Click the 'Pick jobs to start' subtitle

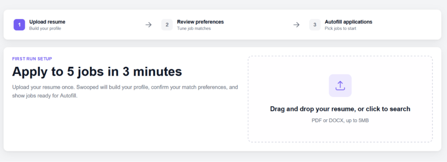click(340, 28)
